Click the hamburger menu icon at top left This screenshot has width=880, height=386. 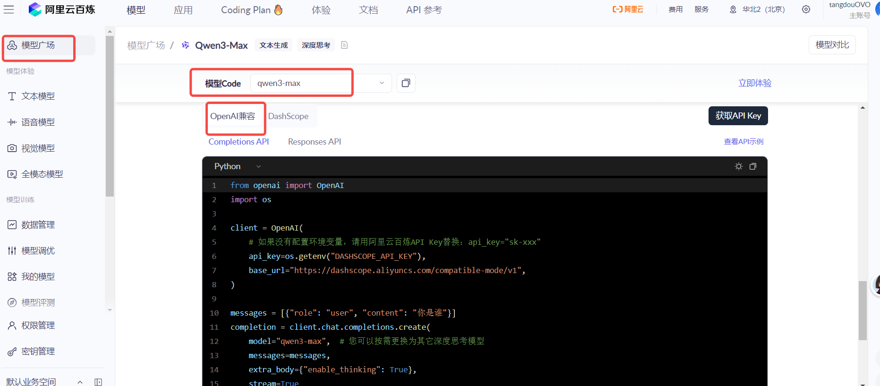(9, 9)
